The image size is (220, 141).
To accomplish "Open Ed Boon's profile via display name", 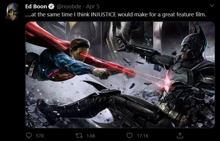I will [x=36, y=7].
